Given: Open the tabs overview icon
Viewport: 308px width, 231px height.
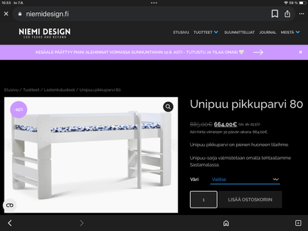Looking at the screenshot, I should (298, 223).
